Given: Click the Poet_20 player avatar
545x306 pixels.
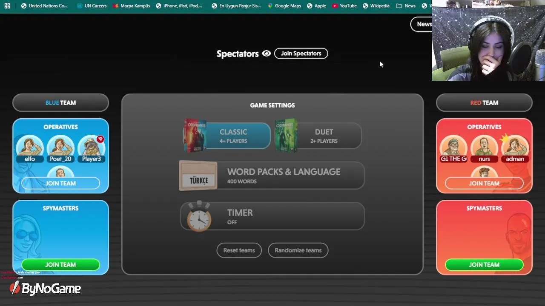Looking at the screenshot, I should (x=60, y=148).
